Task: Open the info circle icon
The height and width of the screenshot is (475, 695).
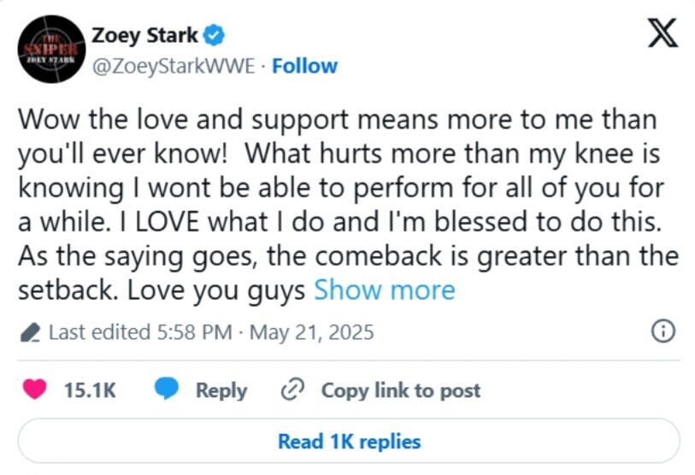Action: pos(663,331)
